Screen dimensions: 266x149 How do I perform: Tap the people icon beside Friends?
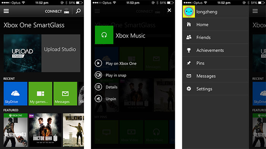pos(189,37)
